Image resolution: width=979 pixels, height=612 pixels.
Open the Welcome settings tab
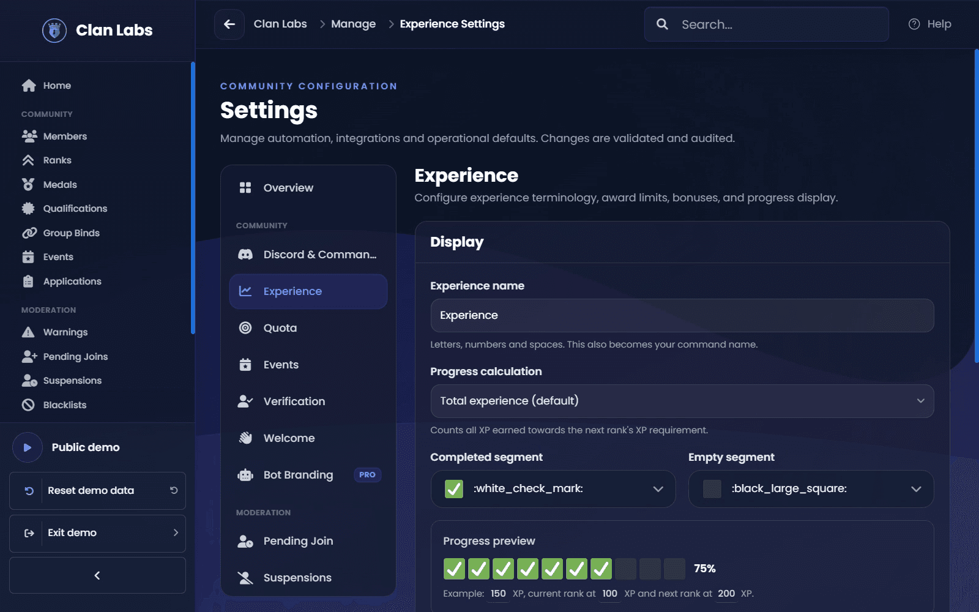point(308,438)
